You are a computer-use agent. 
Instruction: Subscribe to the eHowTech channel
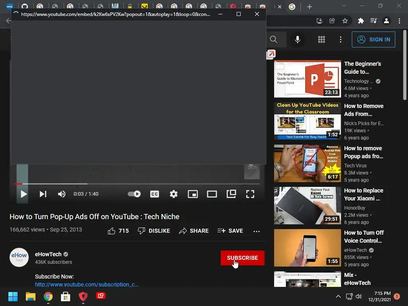[243, 258]
